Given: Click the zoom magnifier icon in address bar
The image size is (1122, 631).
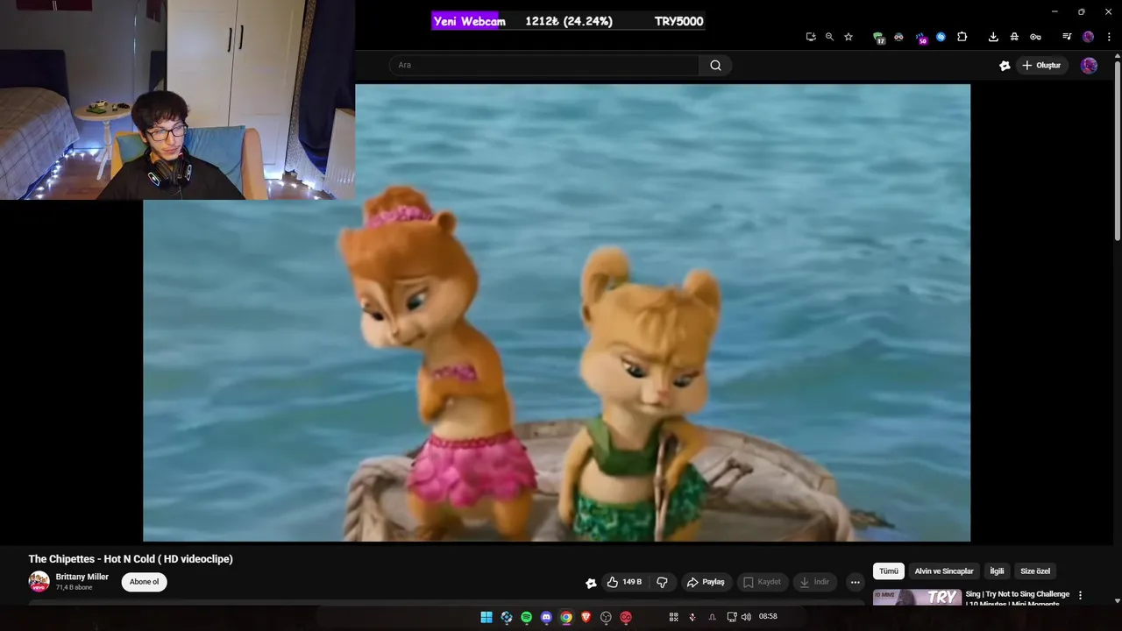Looking at the screenshot, I should (x=829, y=37).
